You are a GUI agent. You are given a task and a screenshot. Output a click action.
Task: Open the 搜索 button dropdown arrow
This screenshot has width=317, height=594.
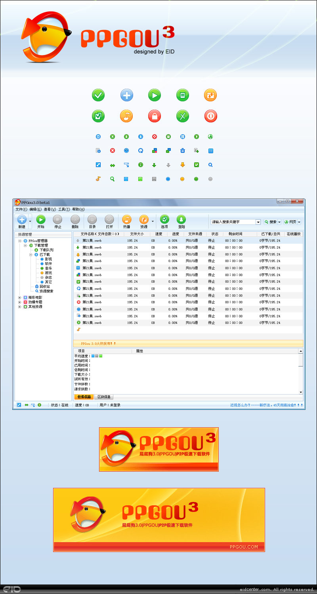279,222
